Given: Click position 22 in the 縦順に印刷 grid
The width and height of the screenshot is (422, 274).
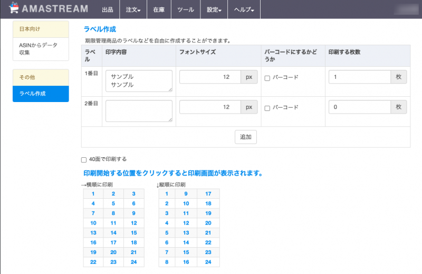Looking at the screenshot, I should (208, 242).
